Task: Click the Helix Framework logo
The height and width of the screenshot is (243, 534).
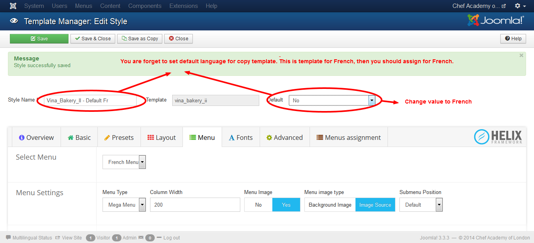Action: pos(498,137)
